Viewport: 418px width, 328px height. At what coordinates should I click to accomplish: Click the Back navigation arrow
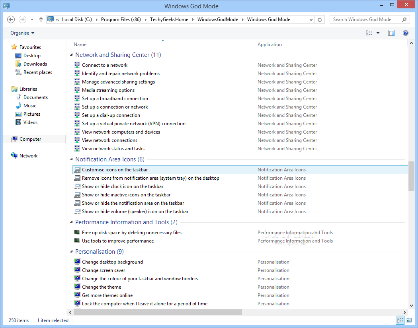pos(11,19)
